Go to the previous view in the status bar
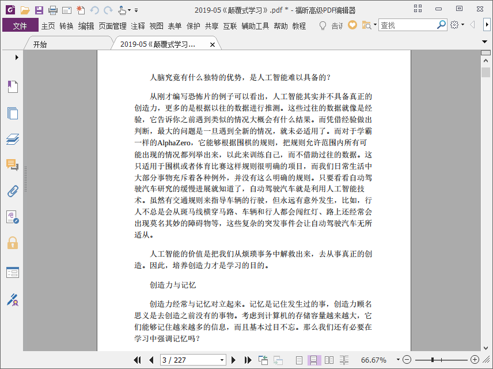The width and height of the screenshot is (493, 369). click(x=263, y=360)
